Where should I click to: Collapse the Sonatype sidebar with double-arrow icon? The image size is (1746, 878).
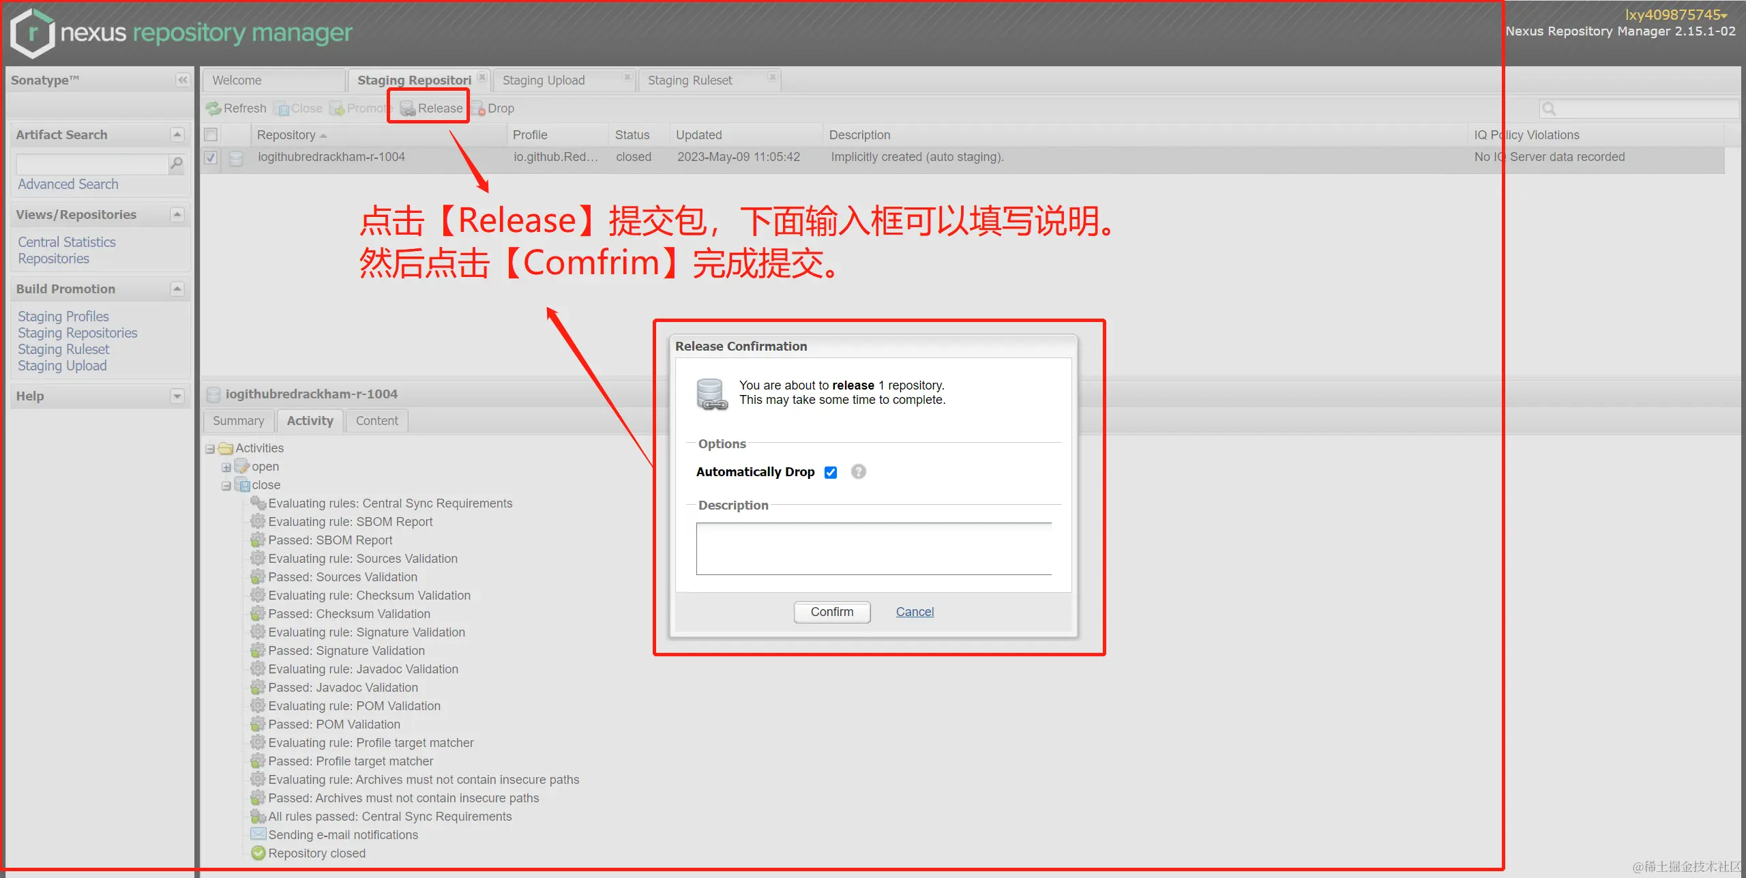(x=182, y=80)
